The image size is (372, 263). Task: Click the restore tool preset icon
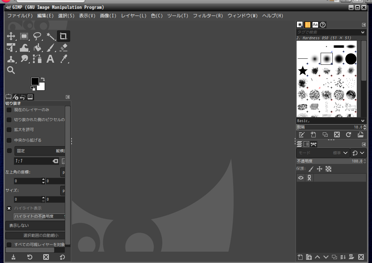pos(30,257)
